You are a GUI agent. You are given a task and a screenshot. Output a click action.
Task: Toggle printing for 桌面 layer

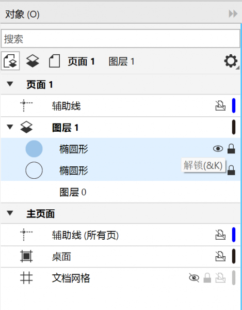pos(220,256)
